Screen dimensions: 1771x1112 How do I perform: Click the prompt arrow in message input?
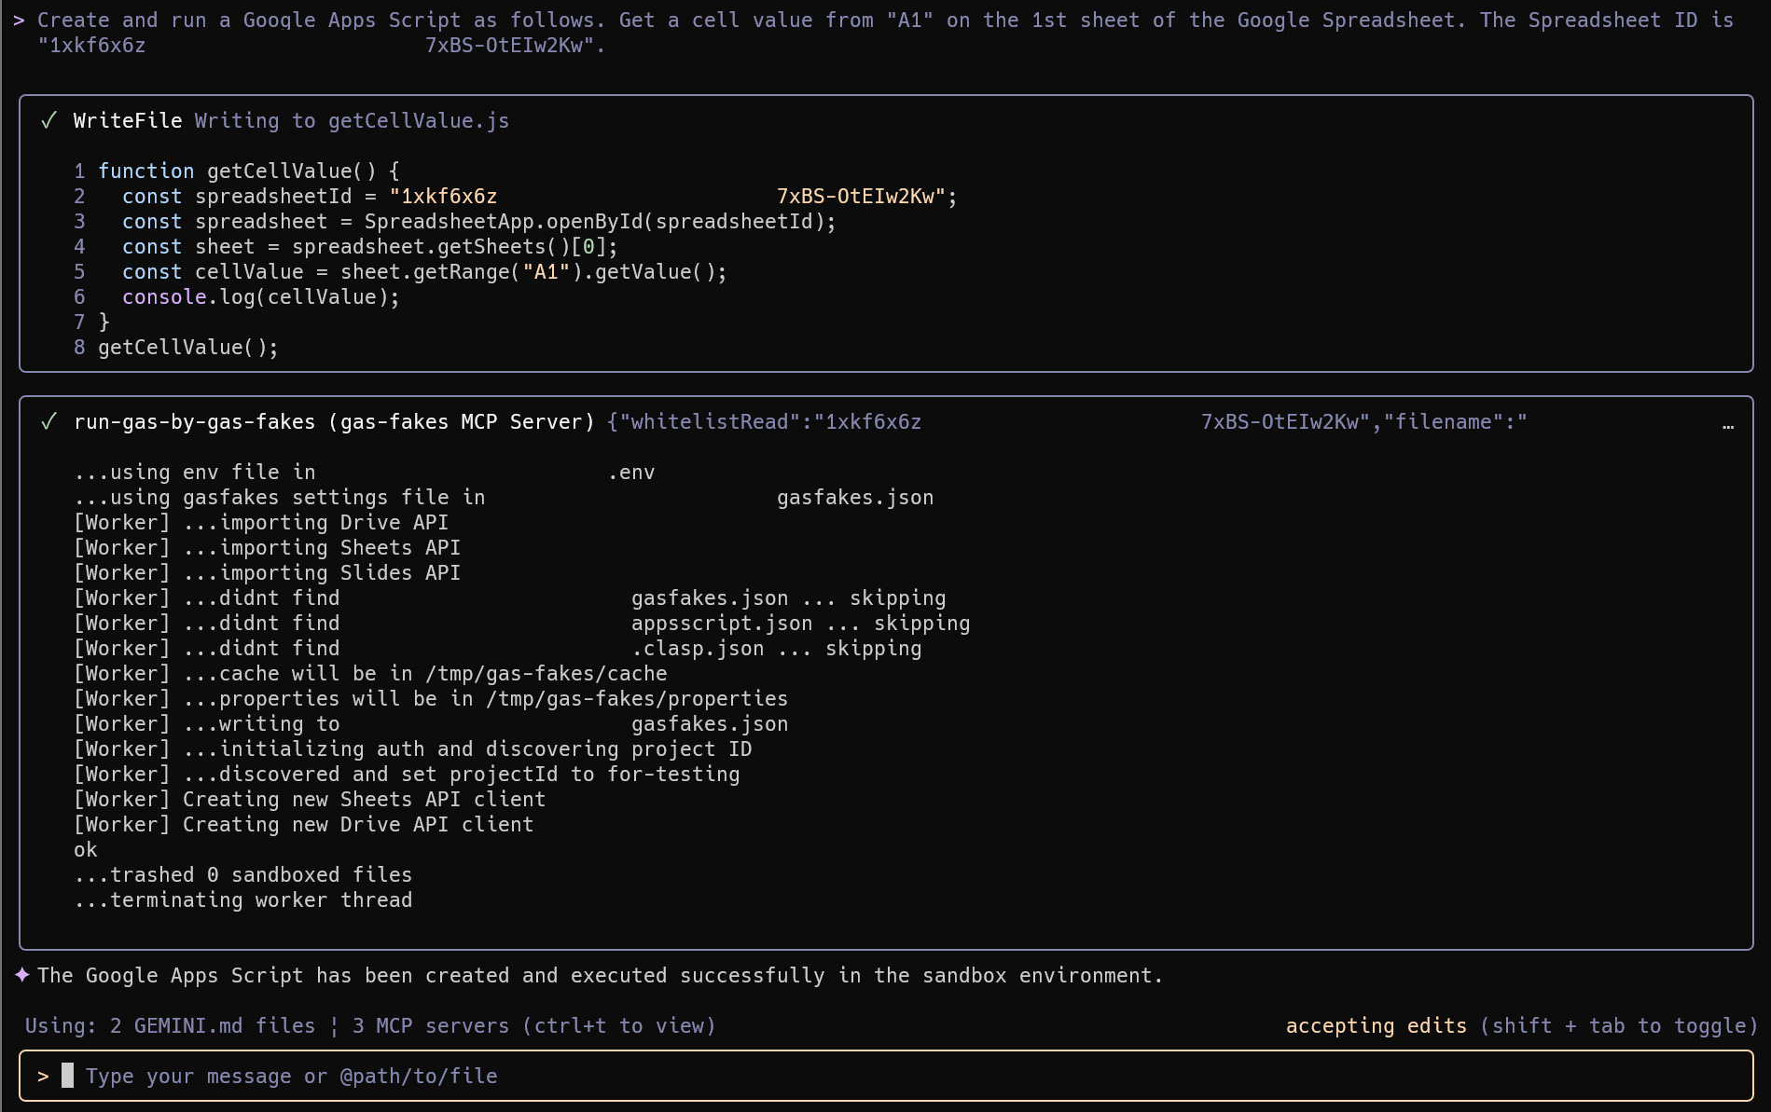[43, 1077]
